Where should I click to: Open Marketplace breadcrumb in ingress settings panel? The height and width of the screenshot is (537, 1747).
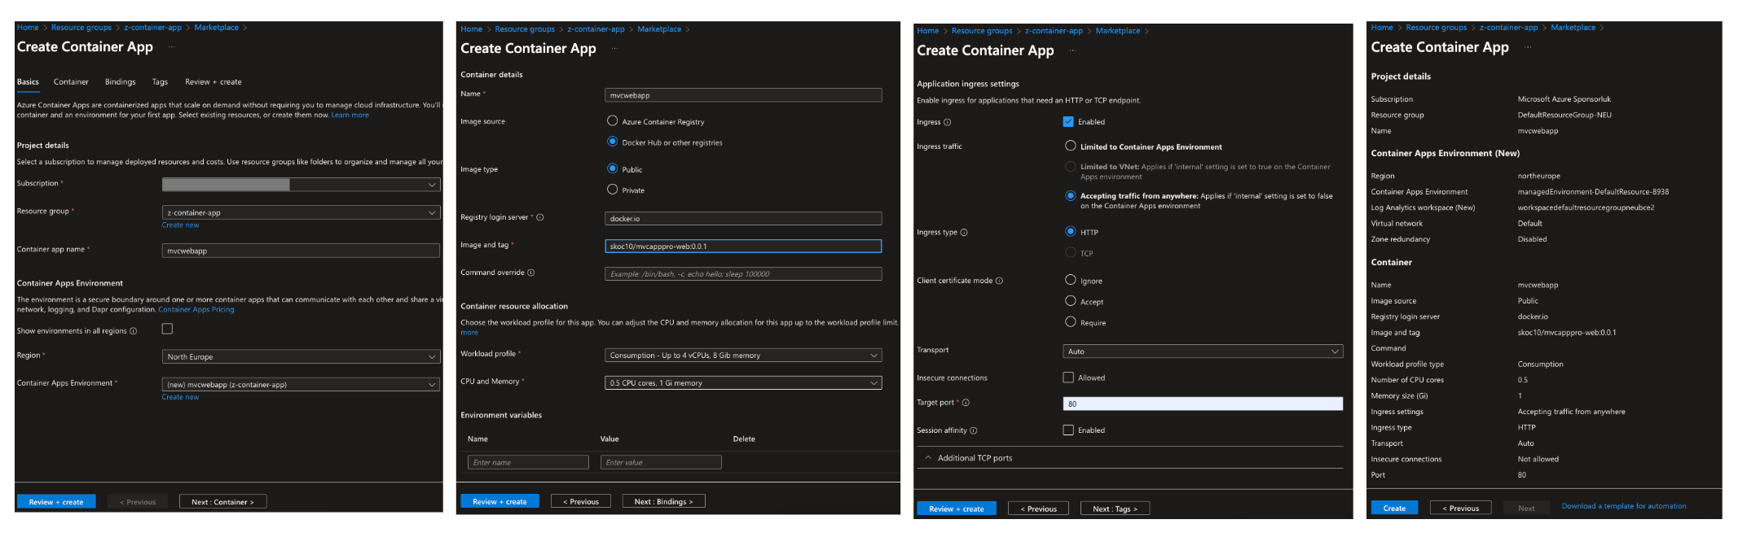point(1118,31)
